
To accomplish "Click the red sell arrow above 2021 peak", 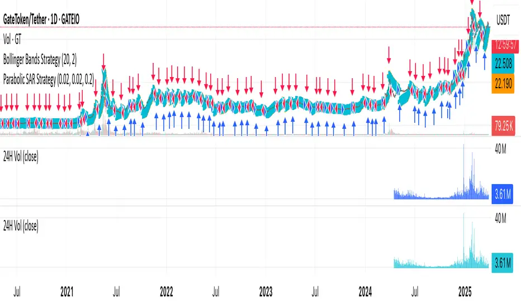I will [103, 61].
